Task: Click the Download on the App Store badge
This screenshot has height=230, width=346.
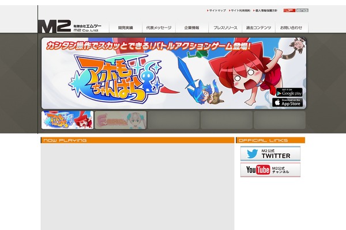Action: (x=288, y=102)
